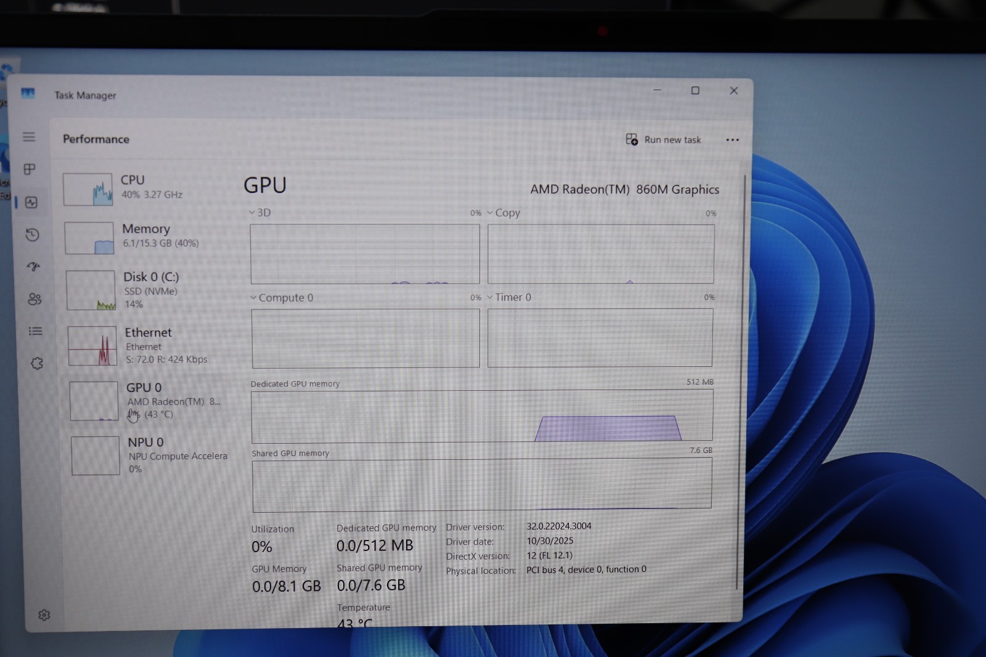Open the Users page icon
This screenshot has width=986, height=657.
[x=35, y=299]
